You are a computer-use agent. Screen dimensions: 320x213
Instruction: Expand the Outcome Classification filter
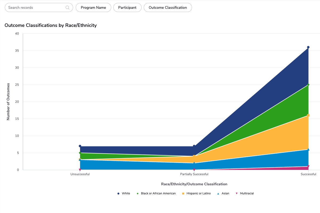[168, 7]
